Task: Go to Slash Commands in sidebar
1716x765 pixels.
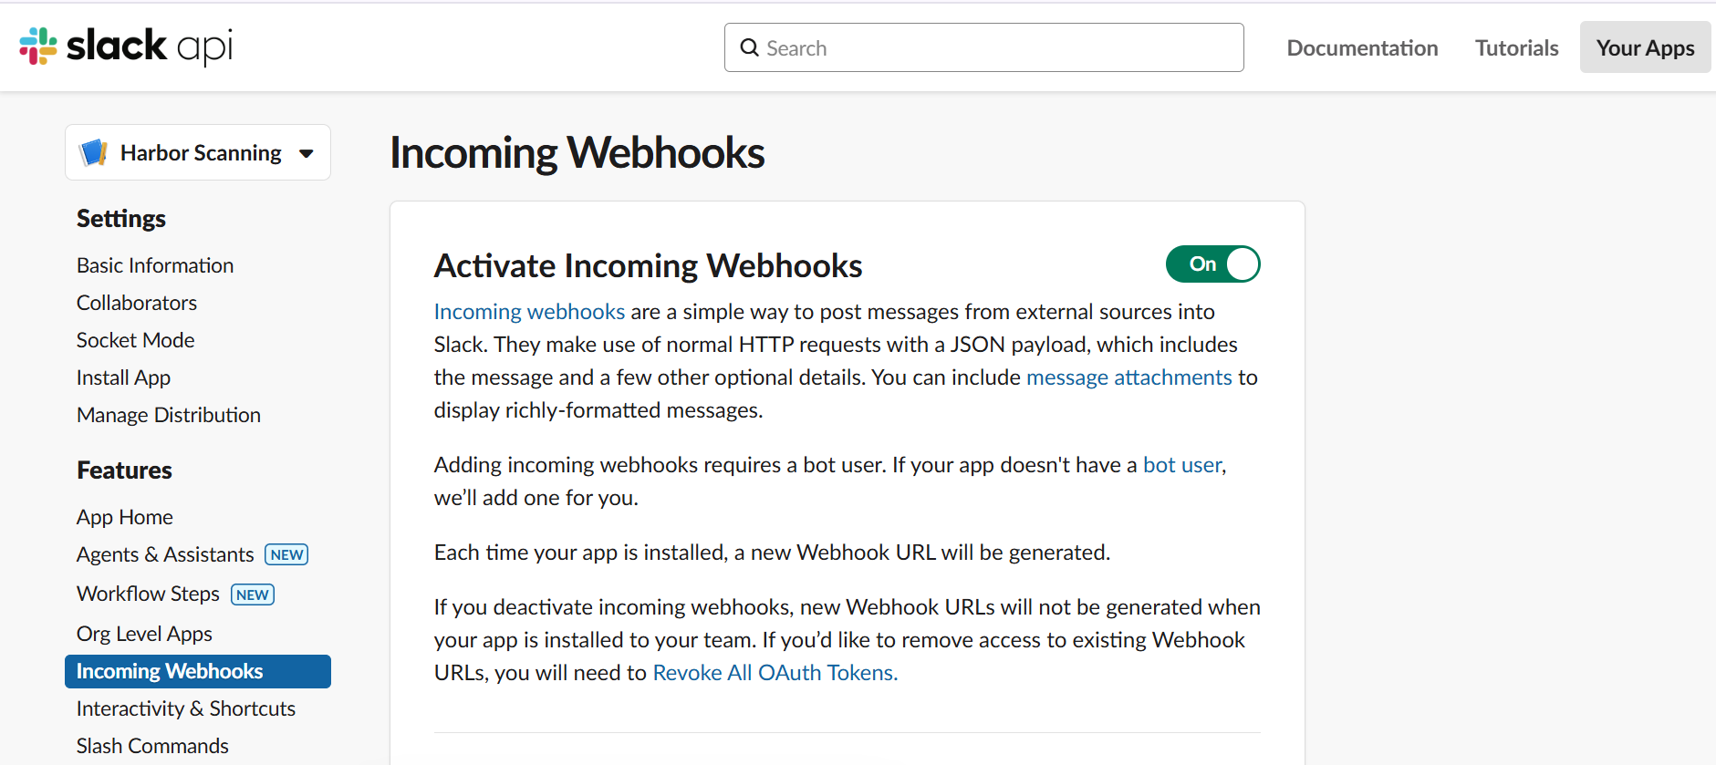Action: coord(152,746)
